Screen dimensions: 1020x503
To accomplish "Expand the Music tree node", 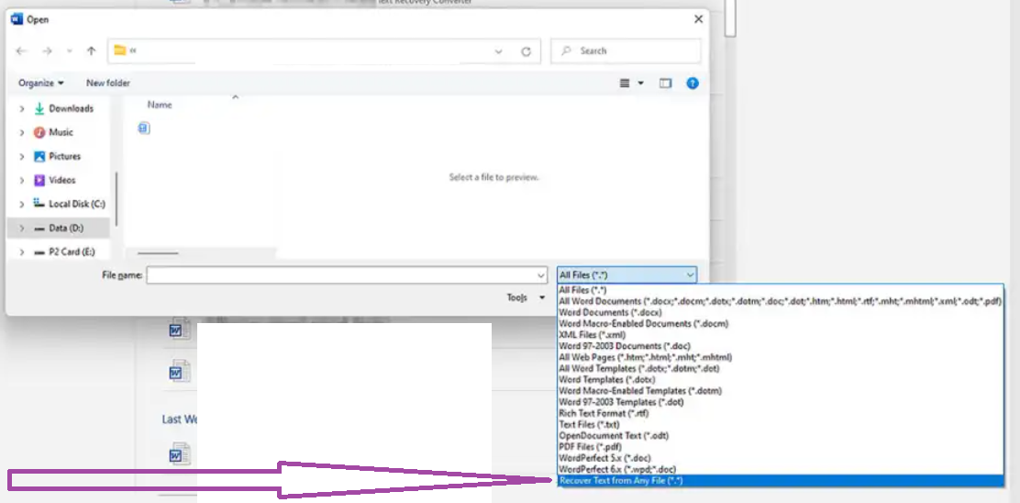I will point(22,132).
